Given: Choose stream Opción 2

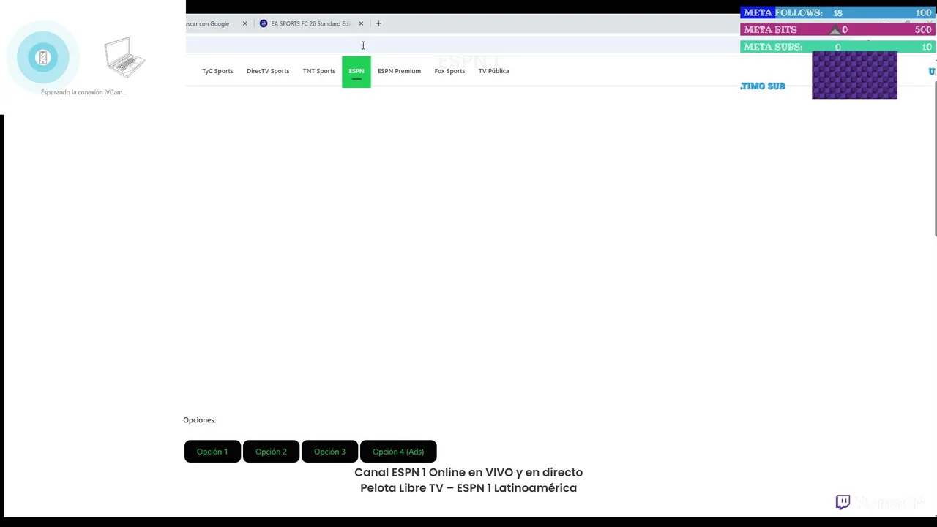Looking at the screenshot, I should coord(271,452).
